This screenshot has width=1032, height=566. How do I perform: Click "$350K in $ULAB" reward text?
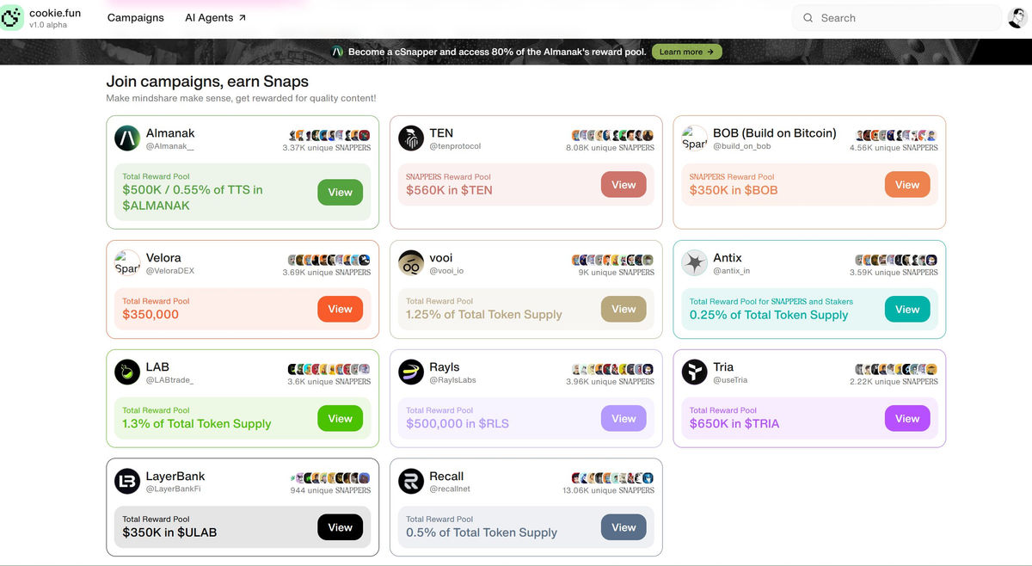(x=169, y=532)
